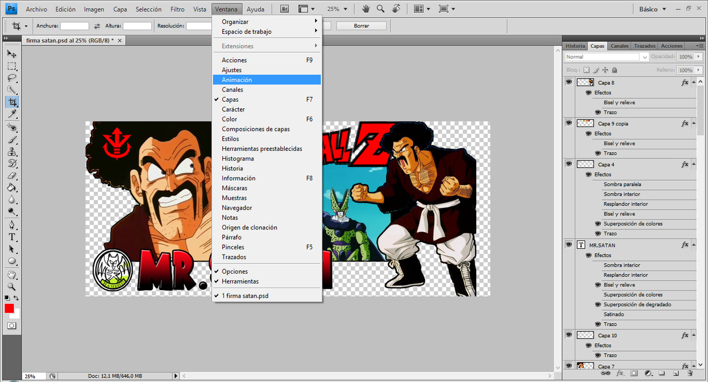708x382 pixels.
Task: Delete the selected layer with trash icon
Action: (x=690, y=374)
